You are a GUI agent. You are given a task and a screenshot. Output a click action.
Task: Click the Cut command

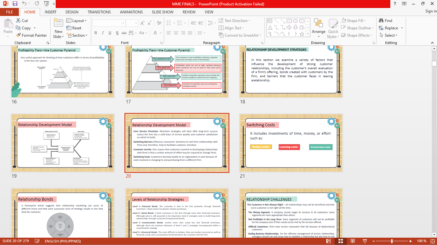pyautogui.click(x=22, y=20)
